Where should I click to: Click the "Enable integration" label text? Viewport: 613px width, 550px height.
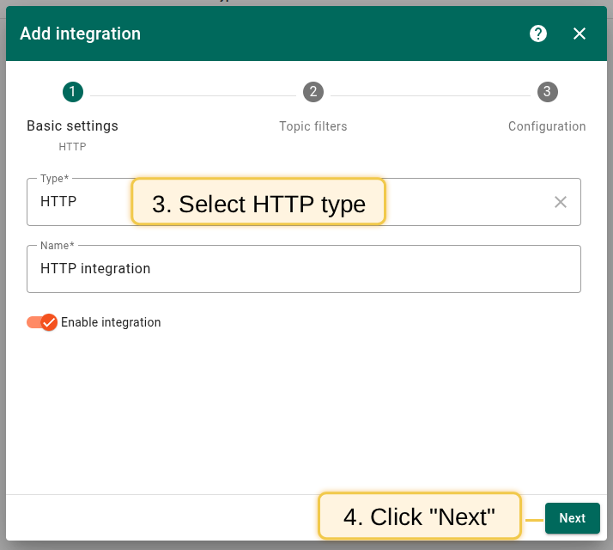click(111, 323)
